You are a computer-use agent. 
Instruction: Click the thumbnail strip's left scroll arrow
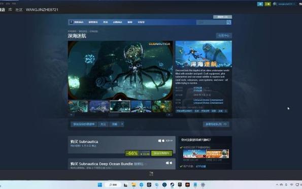71,115
